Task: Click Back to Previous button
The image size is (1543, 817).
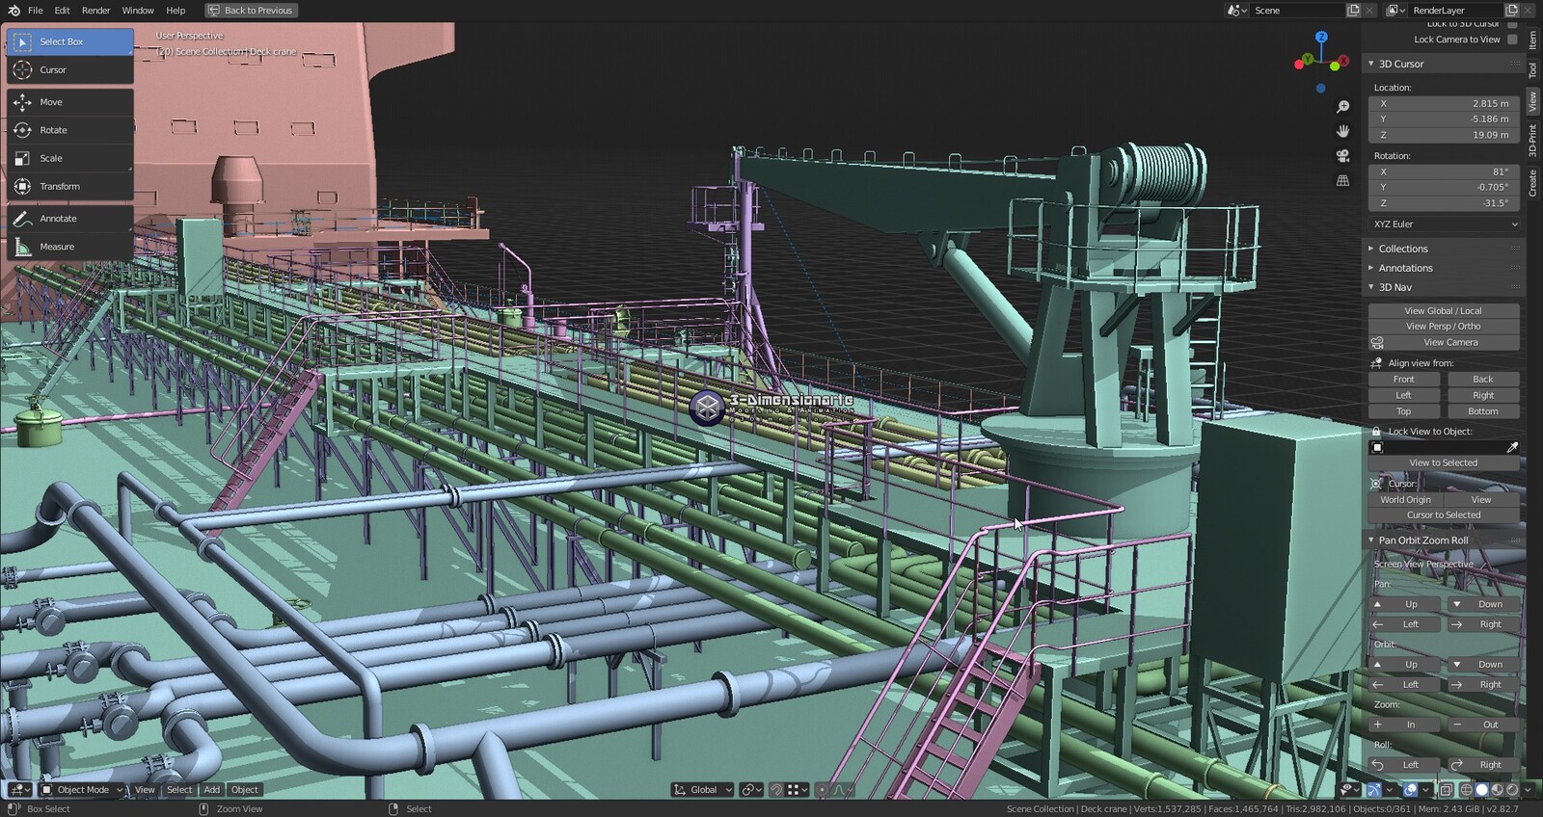Action: pyautogui.click(x=251, y=10)
